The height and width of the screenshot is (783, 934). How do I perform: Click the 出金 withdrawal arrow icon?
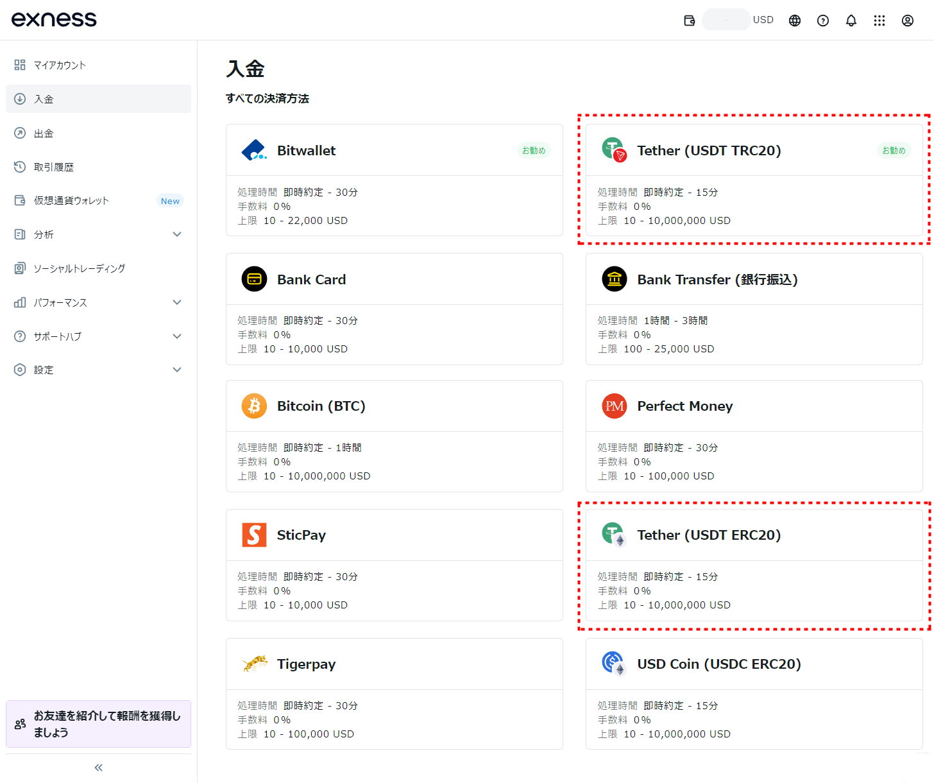click(x=20, y=133)
